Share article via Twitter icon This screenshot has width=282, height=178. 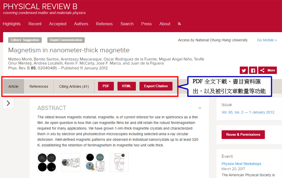click(244, 70)
